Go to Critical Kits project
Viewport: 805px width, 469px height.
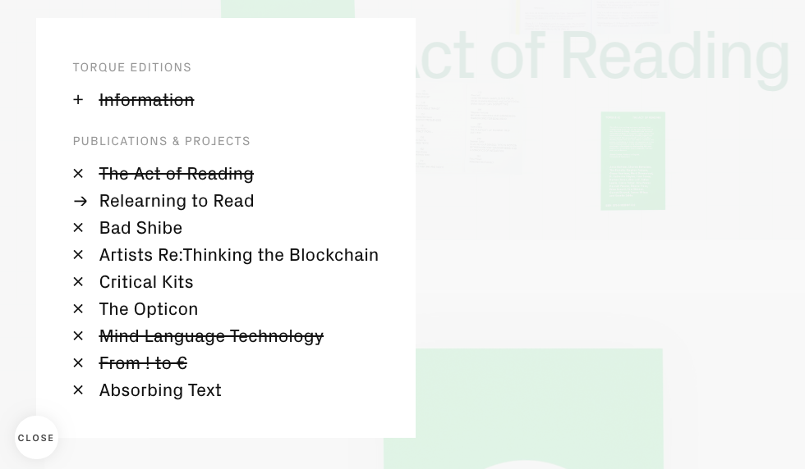coord(145,282)
